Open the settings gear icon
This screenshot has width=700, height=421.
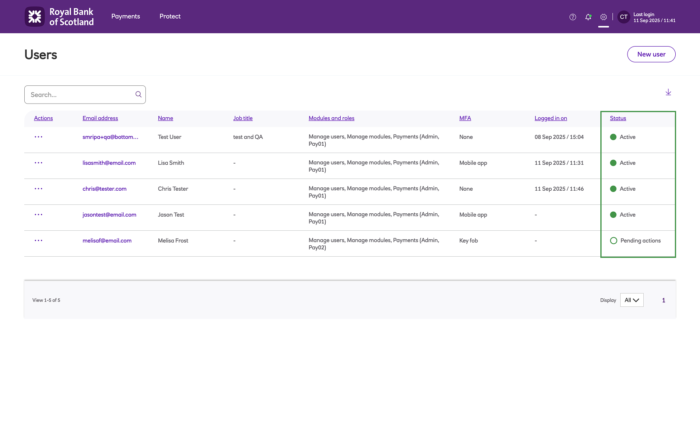tap(604, 17)
